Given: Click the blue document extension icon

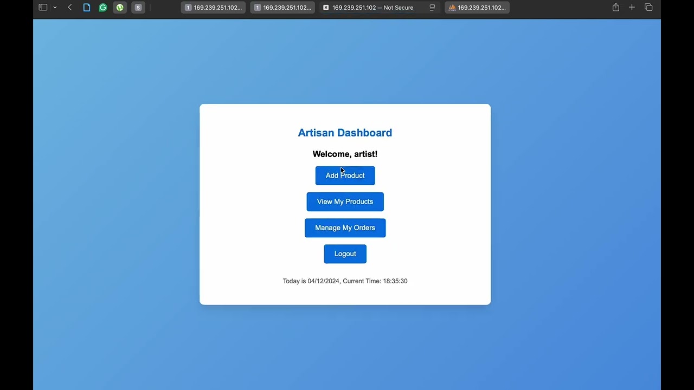Looking at the screenshot, I should pyautogui.click(x=87, y=8).
